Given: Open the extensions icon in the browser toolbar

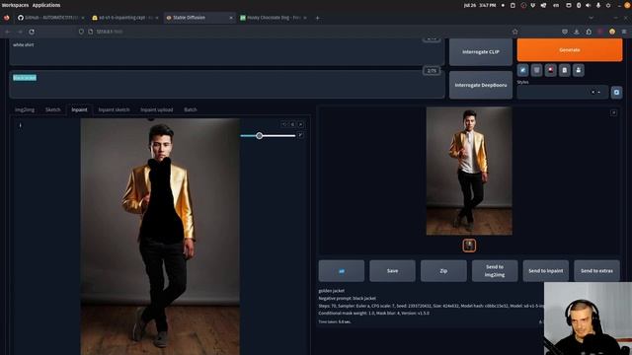Looking at the screenshot, I should (589, 32).
